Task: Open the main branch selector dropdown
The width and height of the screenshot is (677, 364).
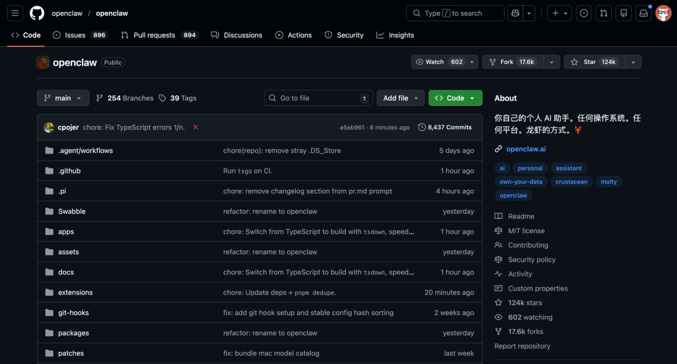Action: pos(62,98)
